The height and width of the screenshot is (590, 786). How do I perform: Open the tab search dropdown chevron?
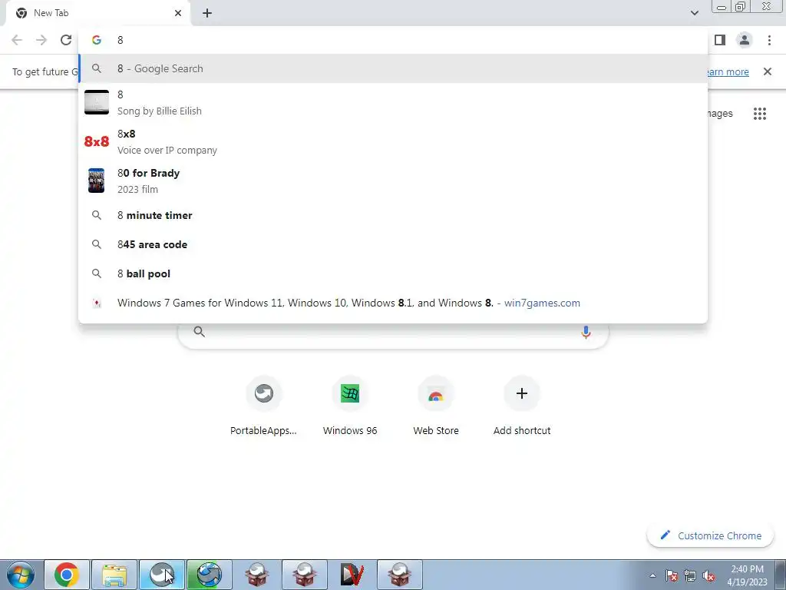[694, 13]
